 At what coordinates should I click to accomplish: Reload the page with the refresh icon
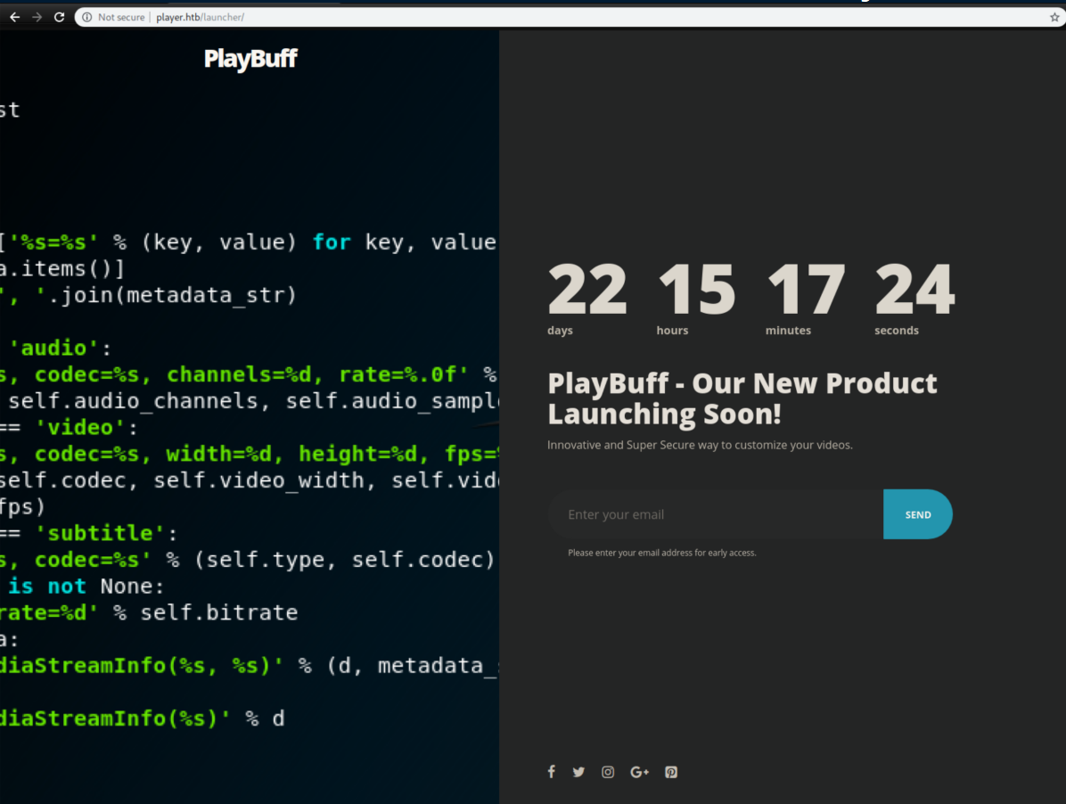59,17
